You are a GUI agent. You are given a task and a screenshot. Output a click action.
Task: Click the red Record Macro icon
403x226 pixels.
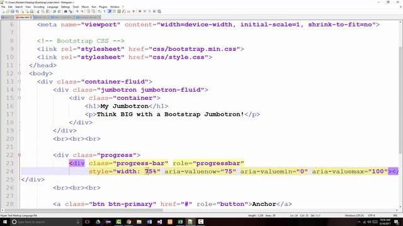(x=140, y=11)
